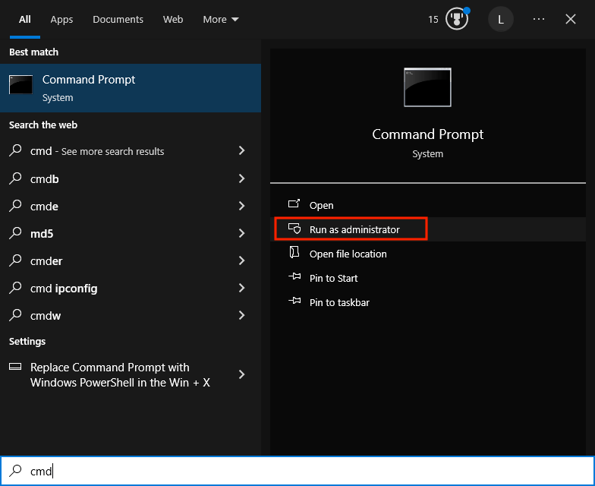Click the search icon beside cmder
This screenshot has width=595, height=486.
click(15, 260)
